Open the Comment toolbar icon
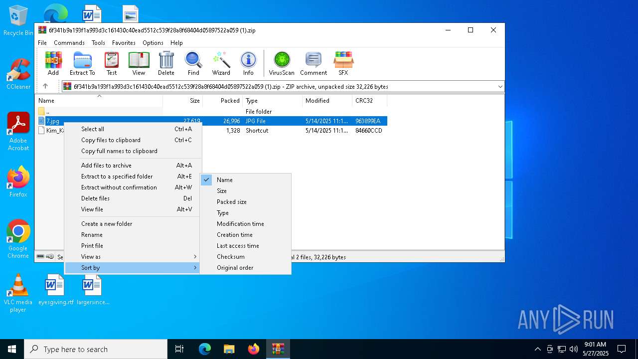 (314, 63)
